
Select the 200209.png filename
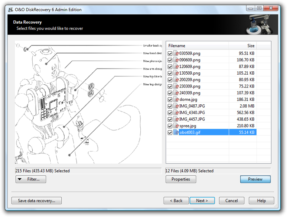point(190,80)
